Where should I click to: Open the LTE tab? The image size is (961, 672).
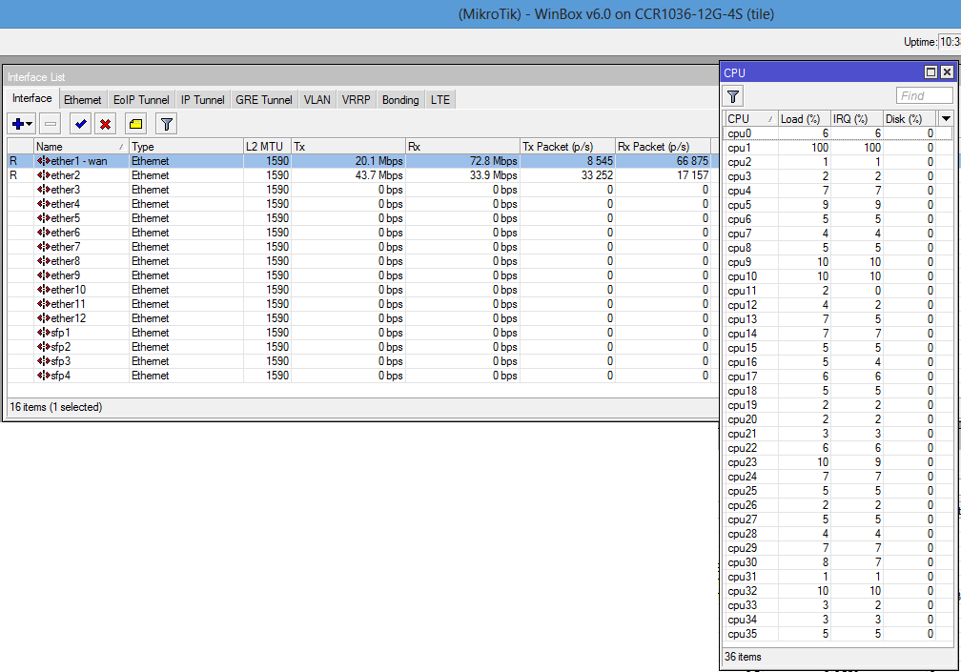440,100
